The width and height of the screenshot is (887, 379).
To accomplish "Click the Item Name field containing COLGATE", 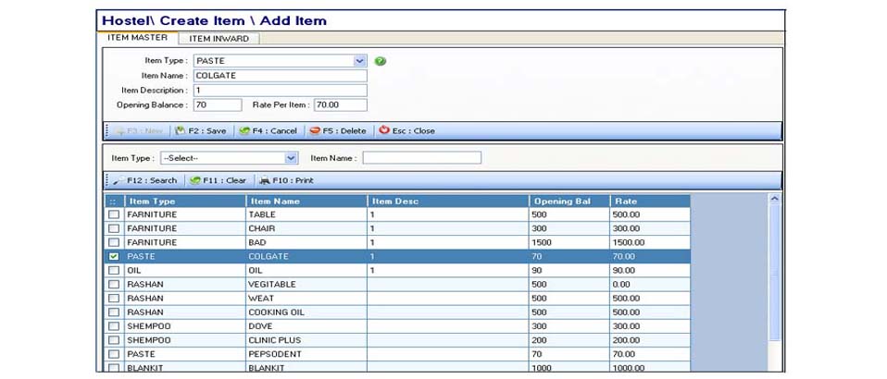I will tap(281, 76).
